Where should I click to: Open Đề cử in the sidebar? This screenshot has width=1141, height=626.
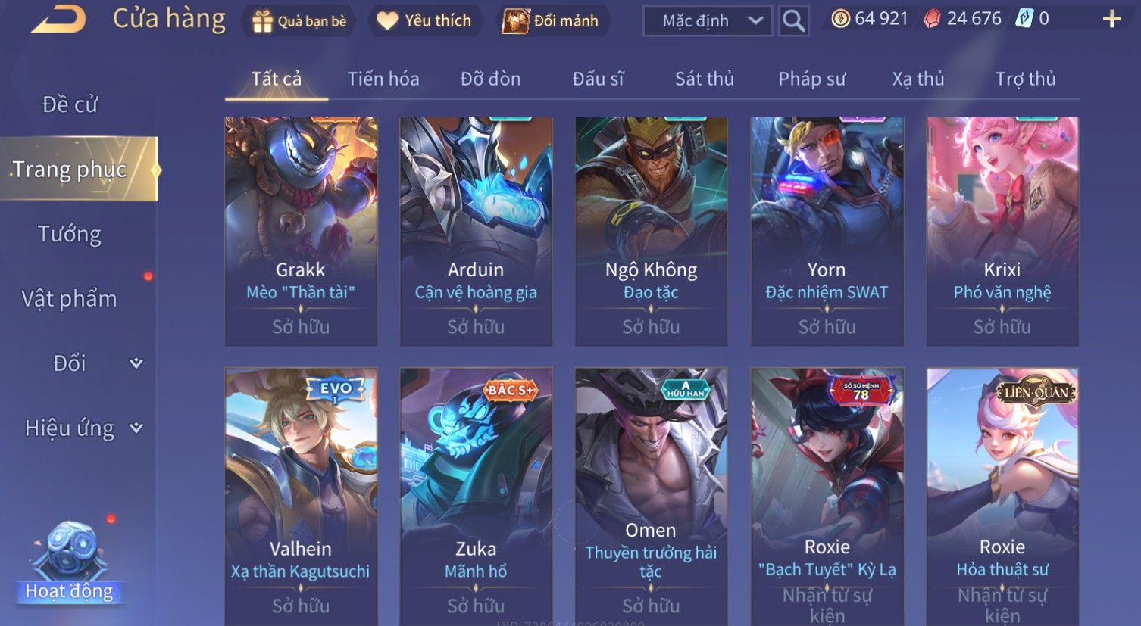[70, 104]
